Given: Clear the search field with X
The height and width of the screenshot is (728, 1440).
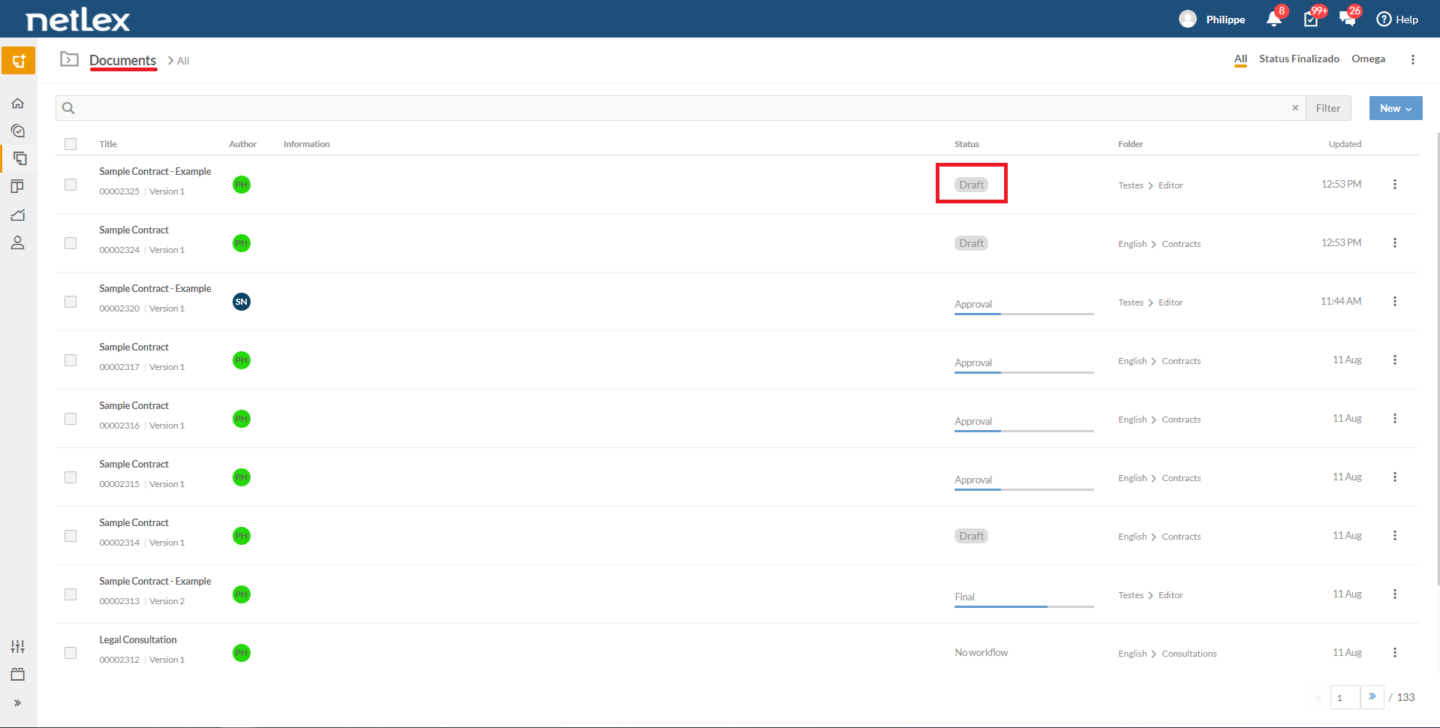Looking at the screenshot, I should [x=1295, y=107].
